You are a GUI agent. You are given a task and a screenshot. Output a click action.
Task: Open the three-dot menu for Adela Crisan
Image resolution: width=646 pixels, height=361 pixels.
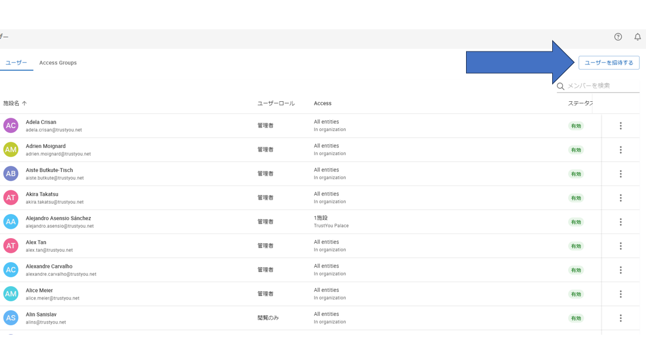click(620, 126)
